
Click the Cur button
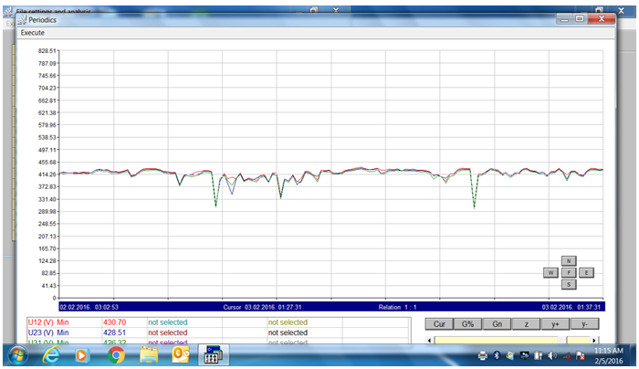point(439,323)
